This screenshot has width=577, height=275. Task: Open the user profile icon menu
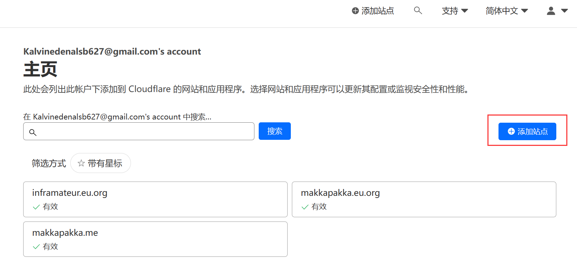point(551,11)
